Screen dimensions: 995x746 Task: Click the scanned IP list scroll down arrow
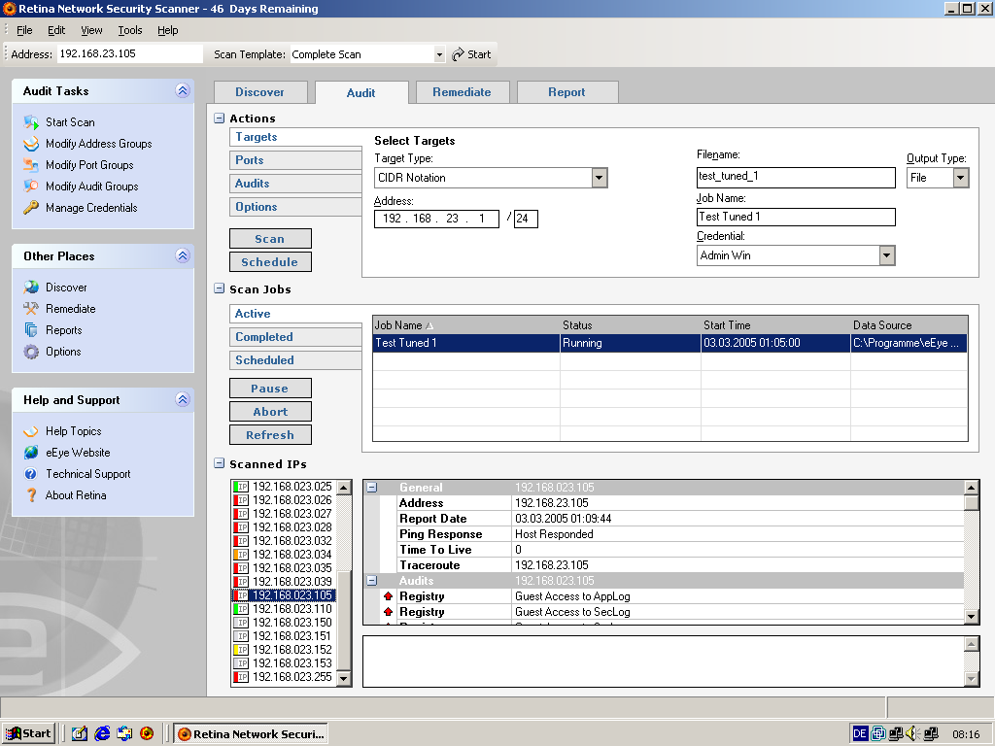pos(344,678)
